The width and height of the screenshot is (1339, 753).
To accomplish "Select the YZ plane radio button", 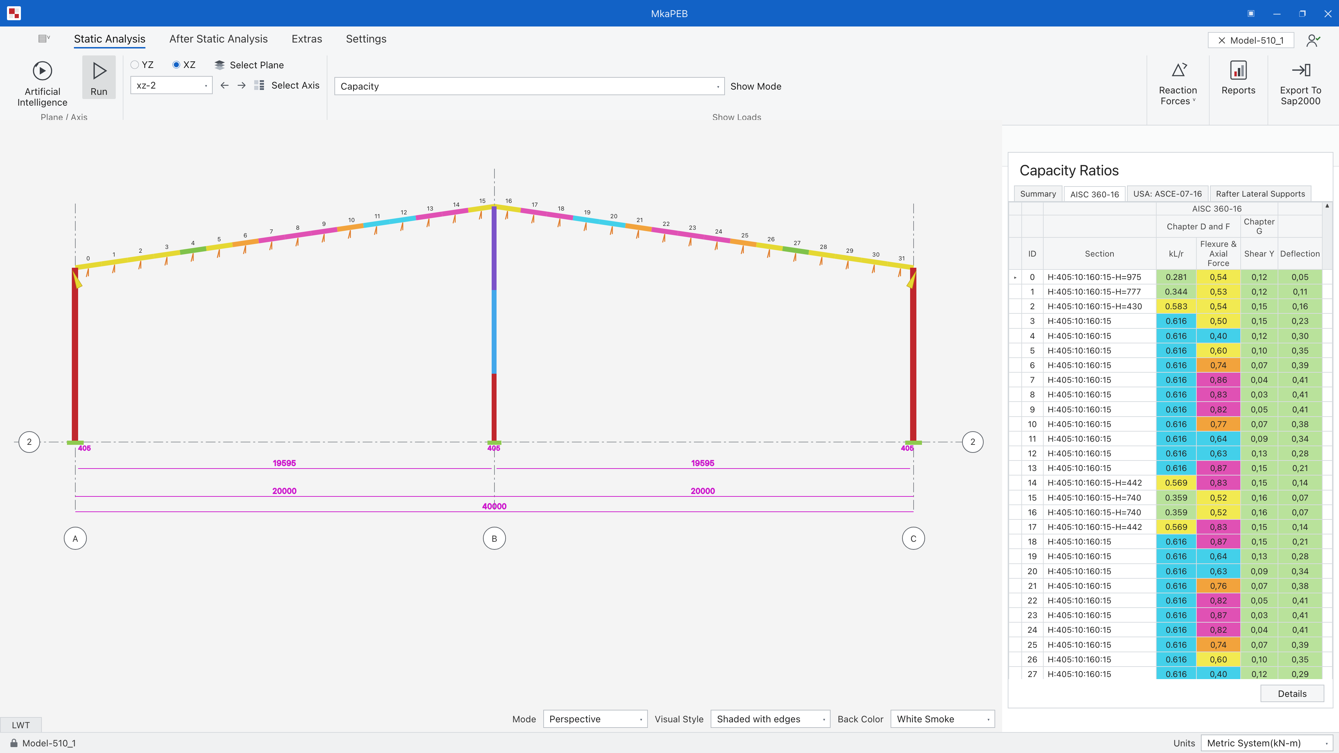I will pos(135,65).
